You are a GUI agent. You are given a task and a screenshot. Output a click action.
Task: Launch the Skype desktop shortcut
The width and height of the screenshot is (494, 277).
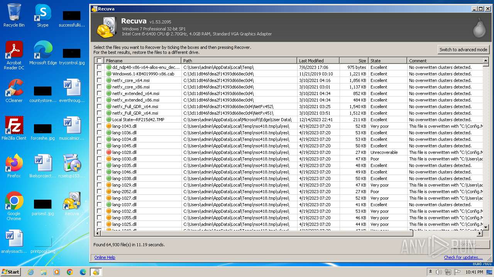42,15
